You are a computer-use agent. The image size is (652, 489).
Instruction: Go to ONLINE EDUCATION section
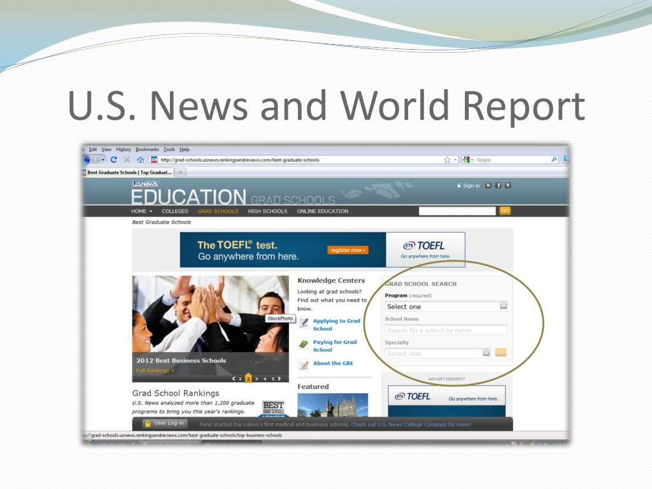pos(322,211)
